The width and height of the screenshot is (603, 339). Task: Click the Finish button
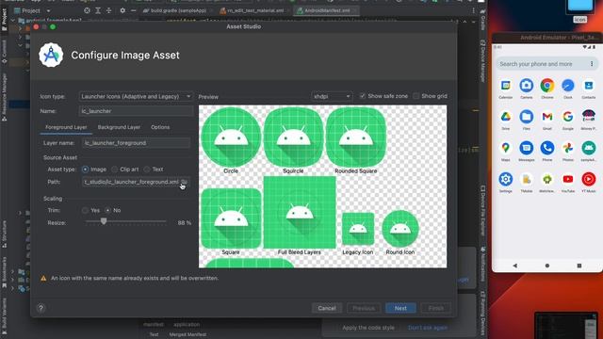click(435, 308)
